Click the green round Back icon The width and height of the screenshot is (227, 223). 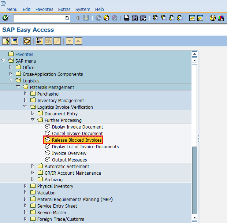98,18
